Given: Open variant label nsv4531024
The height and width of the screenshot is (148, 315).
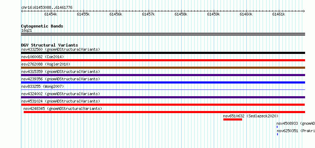Looking at the screenshot, I should (61, 101).
